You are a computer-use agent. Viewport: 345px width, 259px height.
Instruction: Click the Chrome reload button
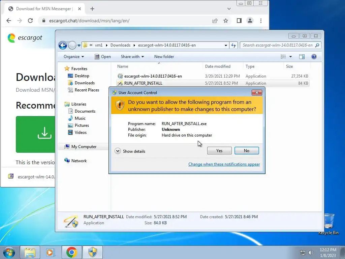(30, 21)
